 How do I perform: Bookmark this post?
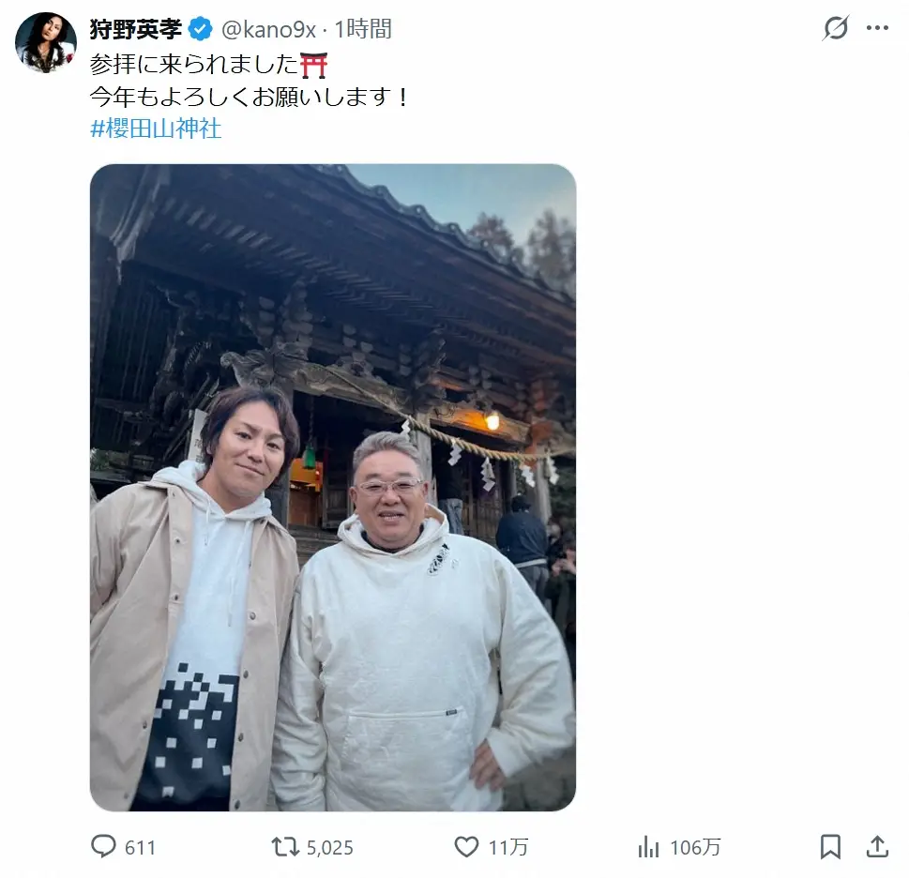[830, 847]
